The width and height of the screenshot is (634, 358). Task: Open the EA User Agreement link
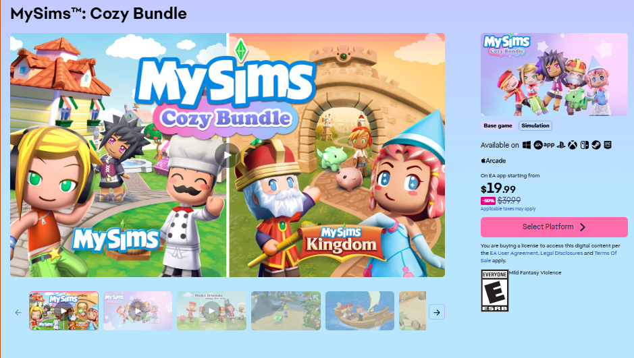click(x=514, y=253)
